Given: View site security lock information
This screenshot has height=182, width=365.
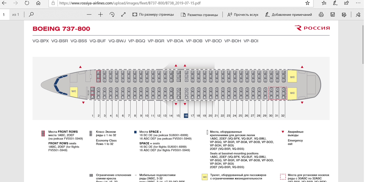Looking at the screenshot, I should point(53,3).
